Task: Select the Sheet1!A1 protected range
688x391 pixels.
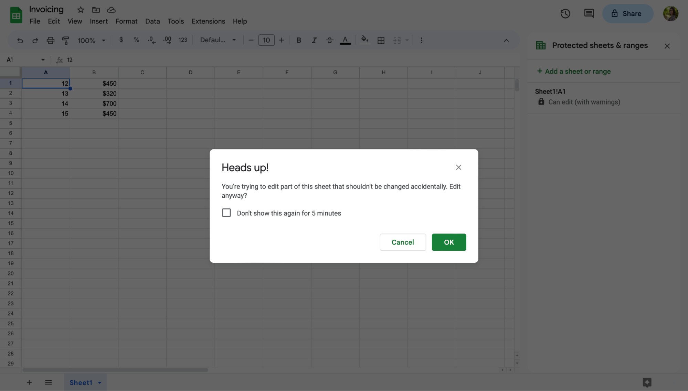Action: pyautogui.click(x=604, y=97)
